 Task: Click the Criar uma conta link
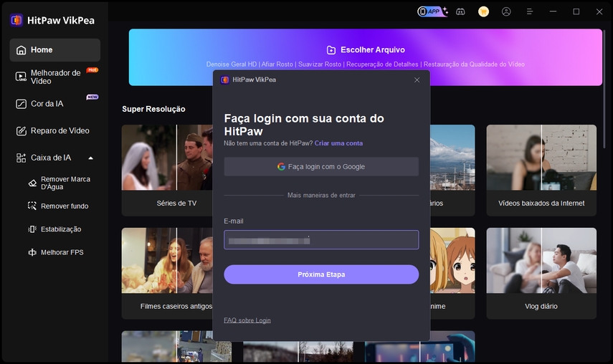[338, 143]
